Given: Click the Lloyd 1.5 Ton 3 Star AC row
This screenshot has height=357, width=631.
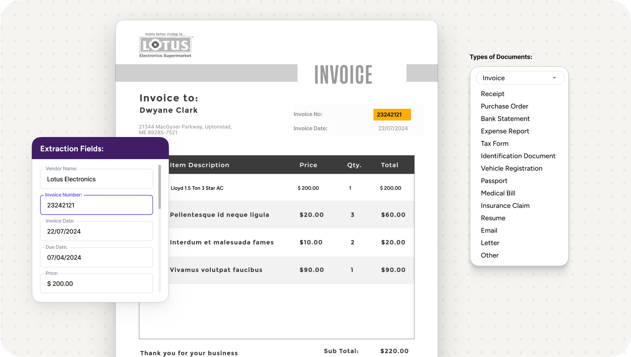Looking at the screenshot, I should 292,188.
